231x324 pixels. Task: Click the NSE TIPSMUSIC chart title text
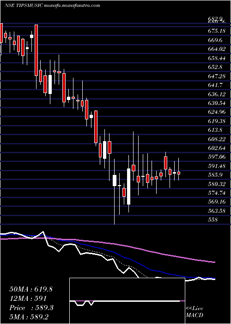click(23, 6)
